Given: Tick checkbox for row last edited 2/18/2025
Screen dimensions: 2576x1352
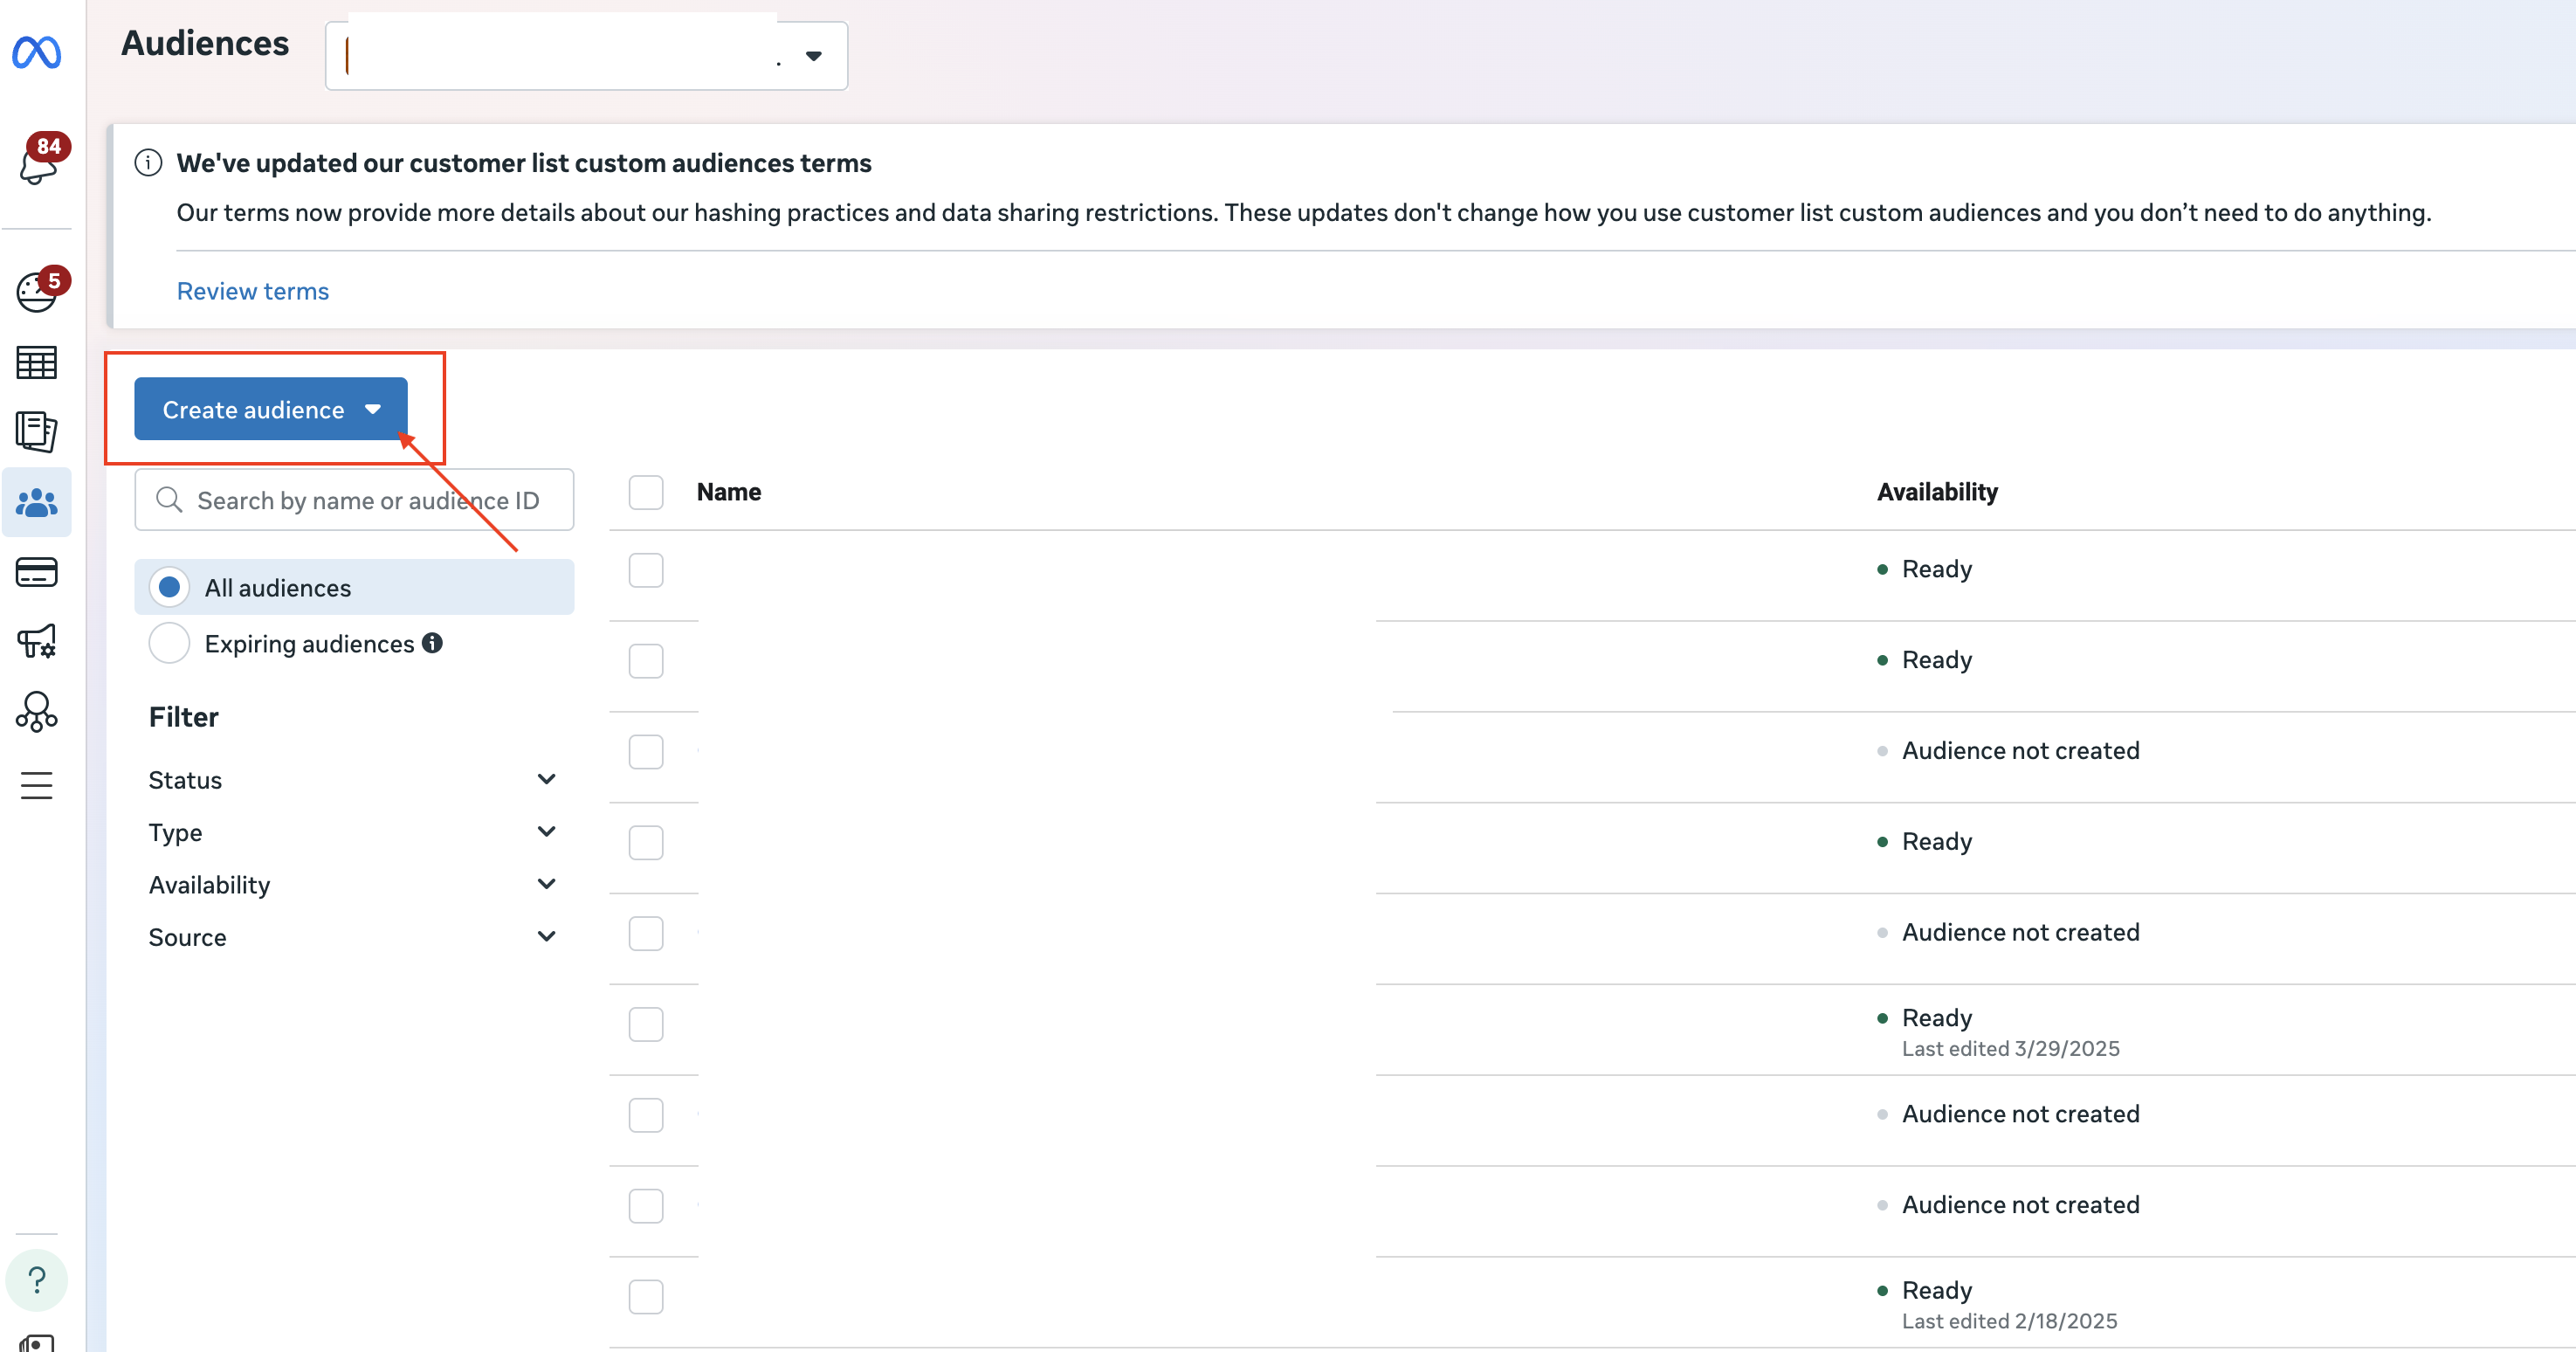Looking at the screenshot, I should click(x=646, y=1297).
